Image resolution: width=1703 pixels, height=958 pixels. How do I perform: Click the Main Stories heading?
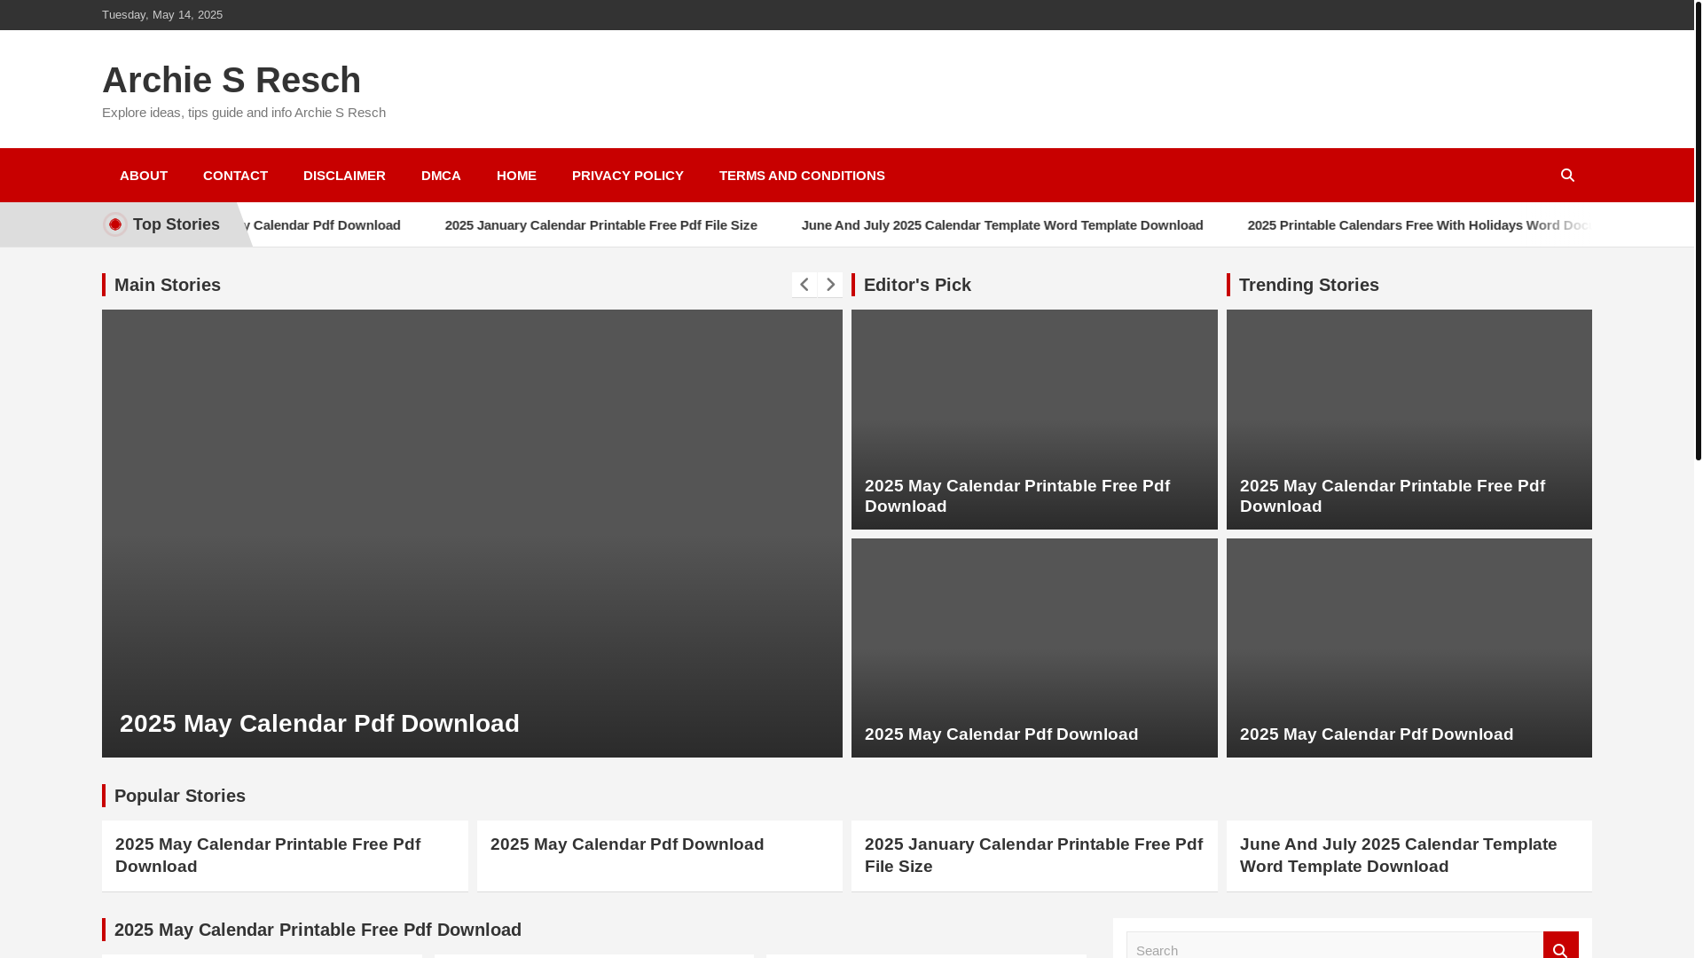pyautogui.click(x=168, y=285)
